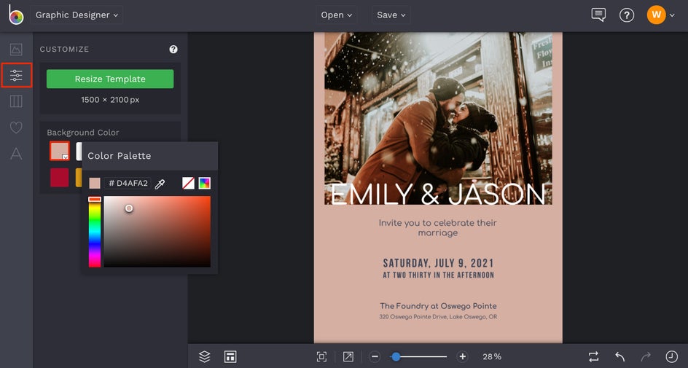
Task: Click the repeat arrows icon
Action: click(x=594, y=356)
